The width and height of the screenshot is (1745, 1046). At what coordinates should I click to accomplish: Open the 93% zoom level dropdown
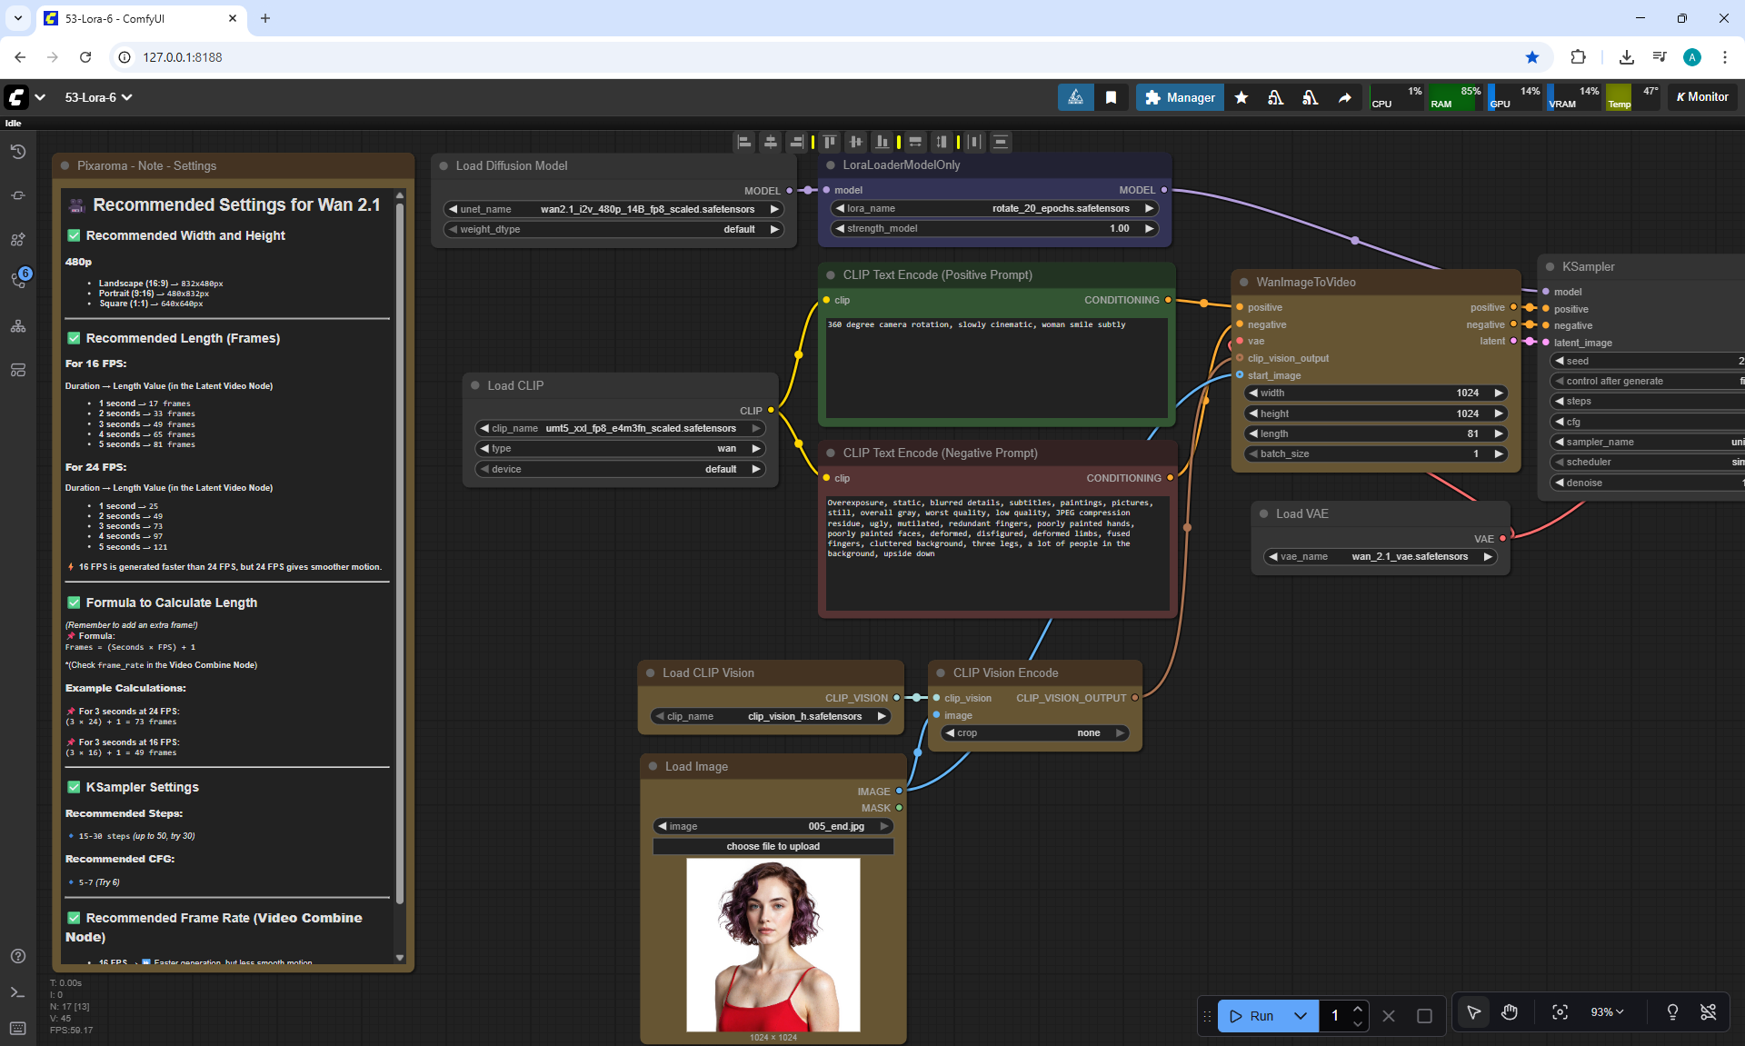click(1607, 1012)
